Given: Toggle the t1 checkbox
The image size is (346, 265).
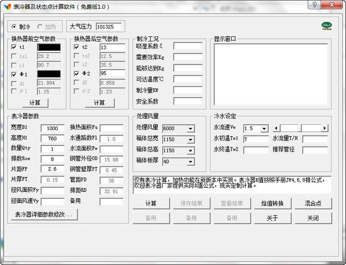Looking at the screenshot, I should (x=14, y=47).
